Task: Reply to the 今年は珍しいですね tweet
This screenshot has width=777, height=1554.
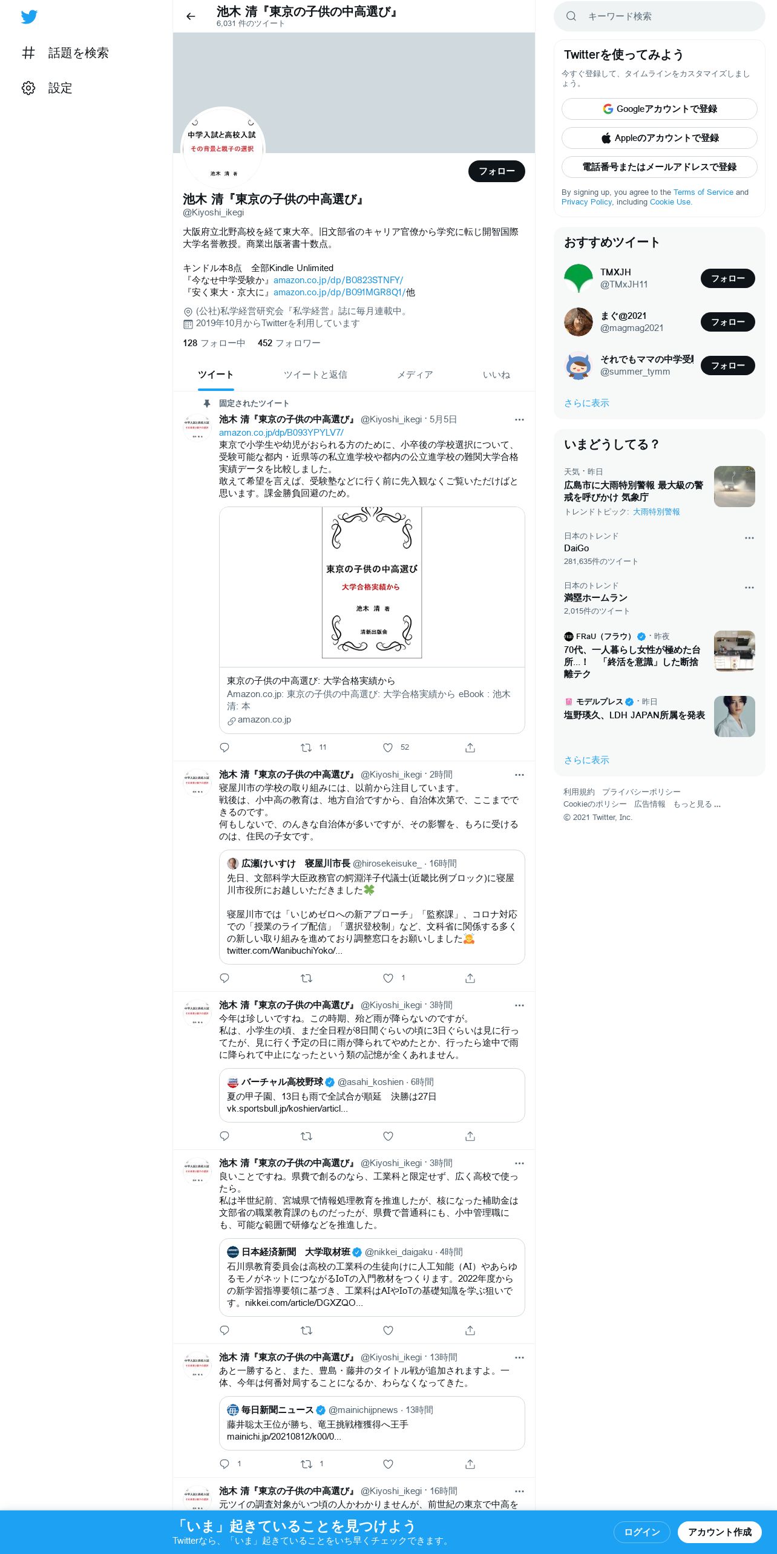Action: 225,1136
